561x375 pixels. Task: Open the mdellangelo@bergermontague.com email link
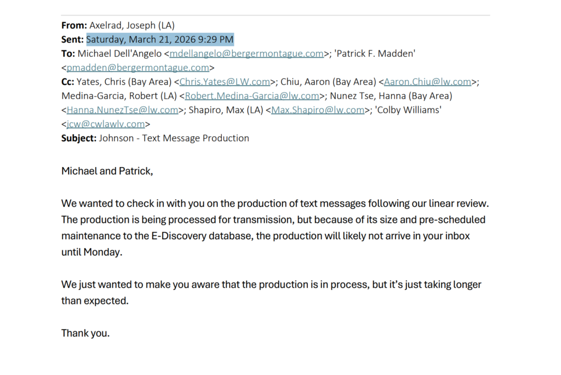tap(247, 54)
